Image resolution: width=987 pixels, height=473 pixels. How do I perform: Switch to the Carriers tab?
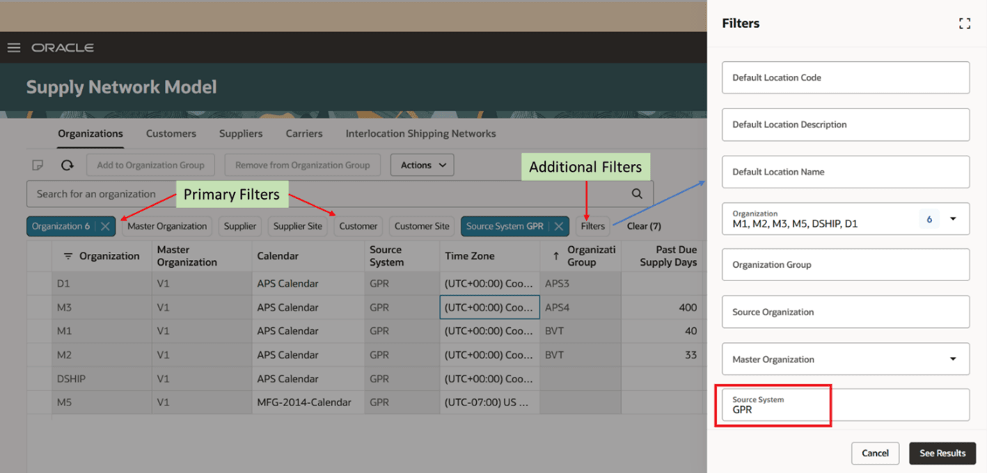303,134
